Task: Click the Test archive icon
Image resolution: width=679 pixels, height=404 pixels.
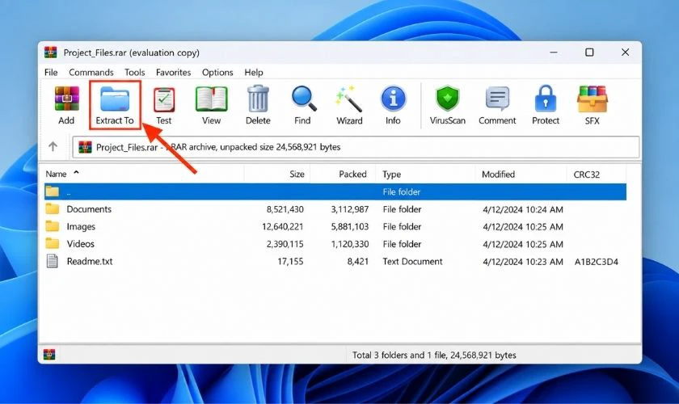Action: [164, 99]
